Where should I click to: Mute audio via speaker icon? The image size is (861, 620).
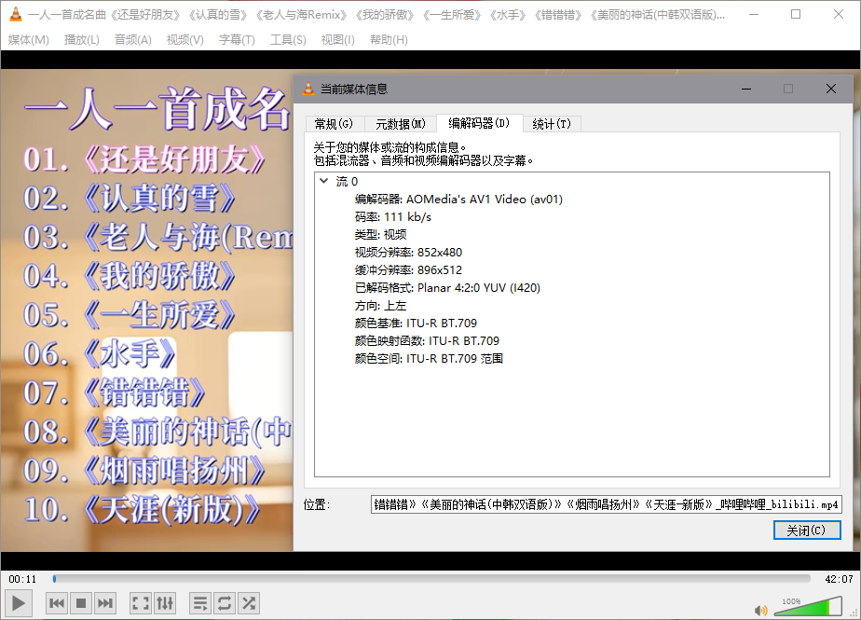pos(760,610)
